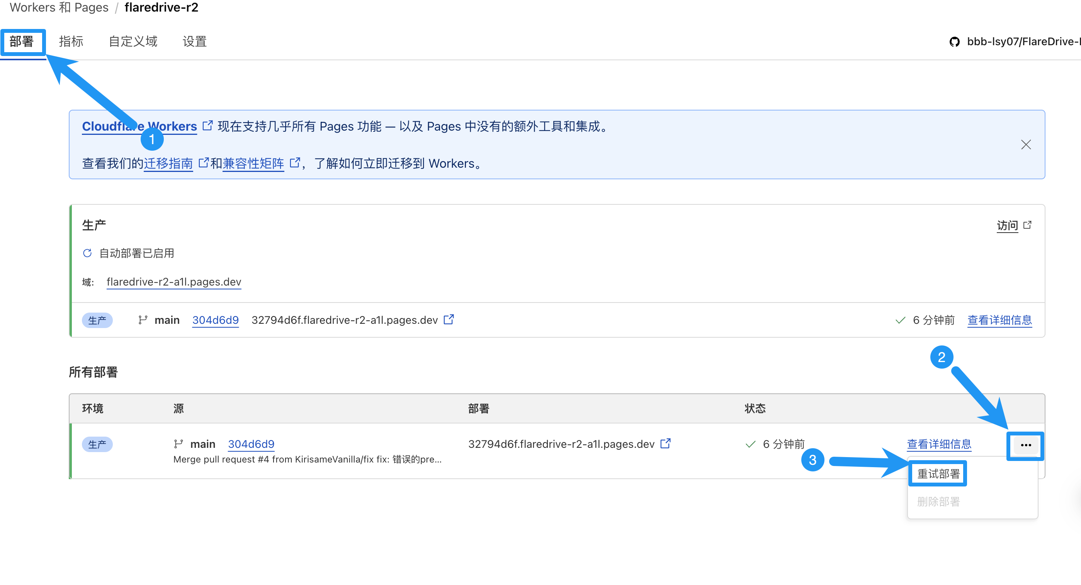Click 所有部署 section heading
1081x585 pixels.
[x=93, y=372]
